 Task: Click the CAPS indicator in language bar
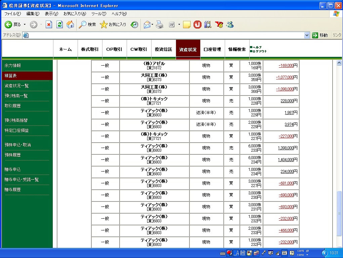[300, 251]
